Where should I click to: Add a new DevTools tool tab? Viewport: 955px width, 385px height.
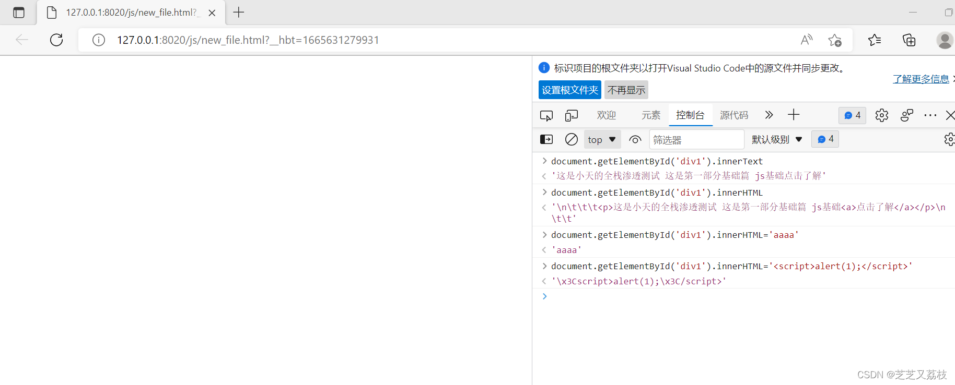tap(794, 115)
